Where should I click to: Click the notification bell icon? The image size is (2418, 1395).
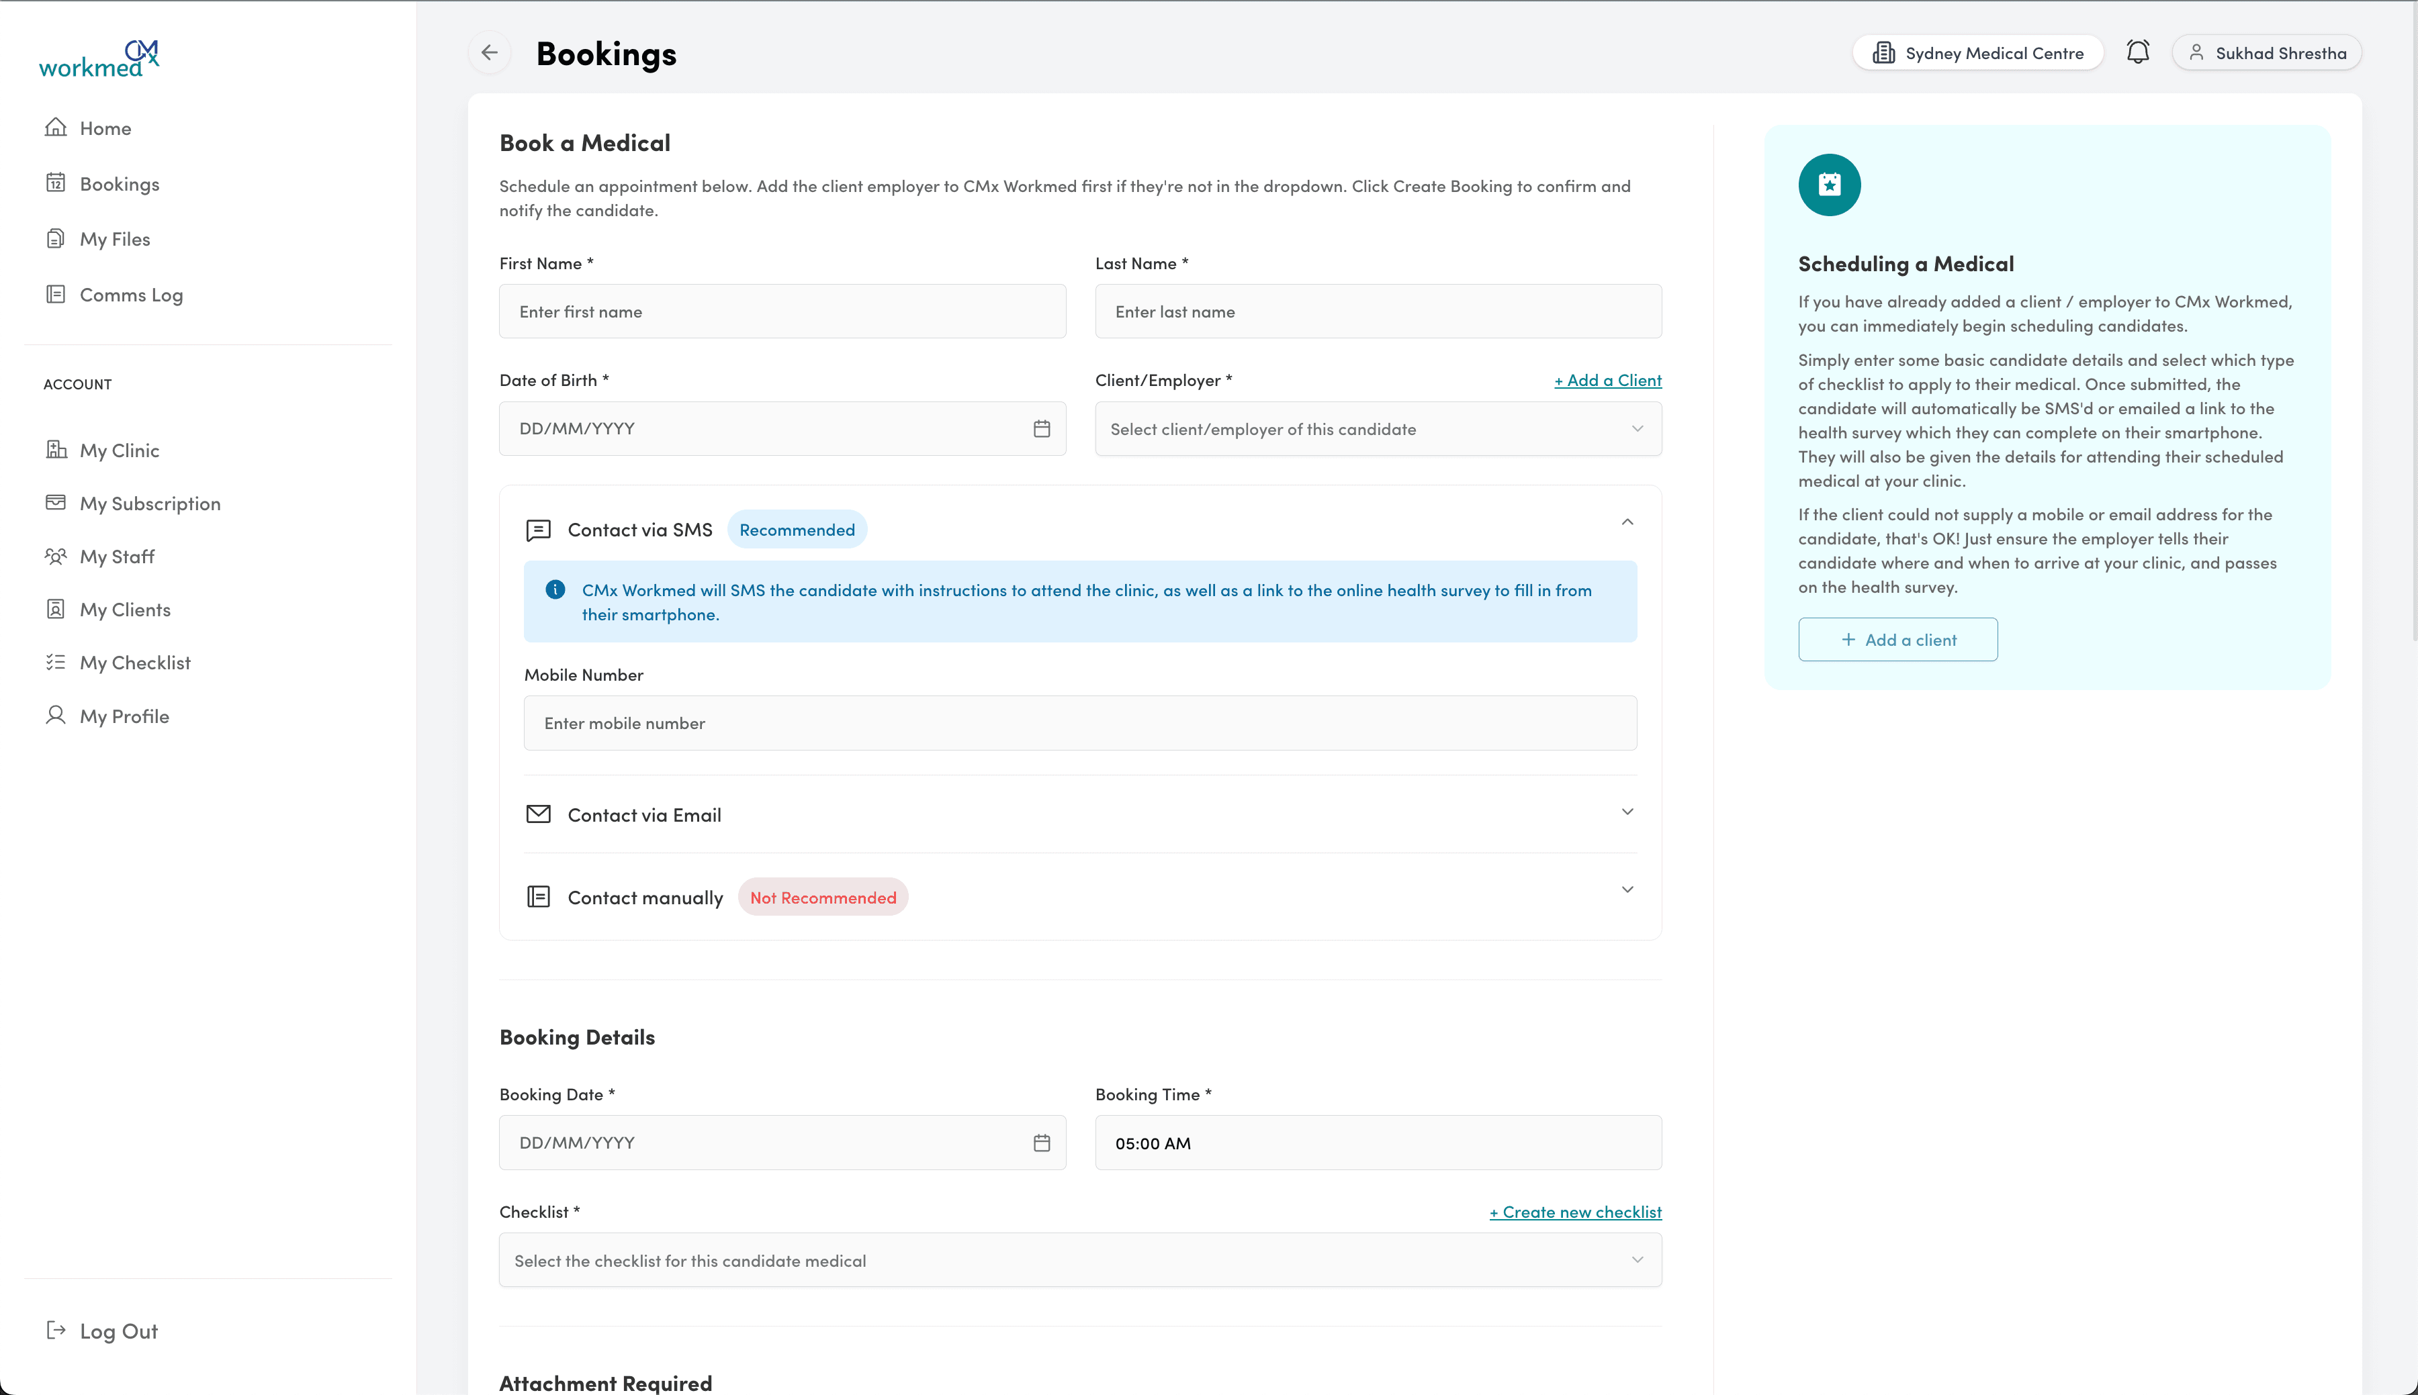(2138, 52)
